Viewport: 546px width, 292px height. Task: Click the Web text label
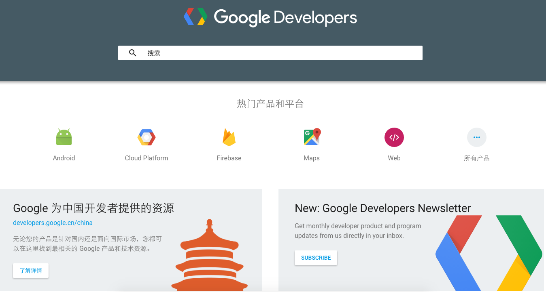coord(394,158)
